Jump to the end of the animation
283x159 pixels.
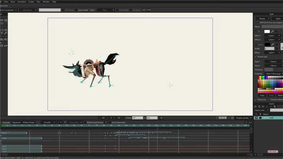tap(119, 118)
